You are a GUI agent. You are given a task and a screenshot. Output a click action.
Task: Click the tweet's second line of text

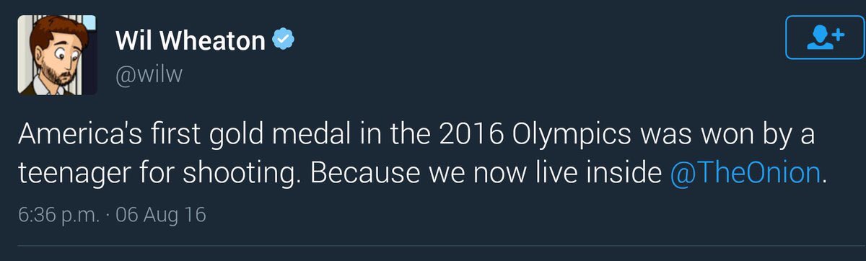pos(422,174)
